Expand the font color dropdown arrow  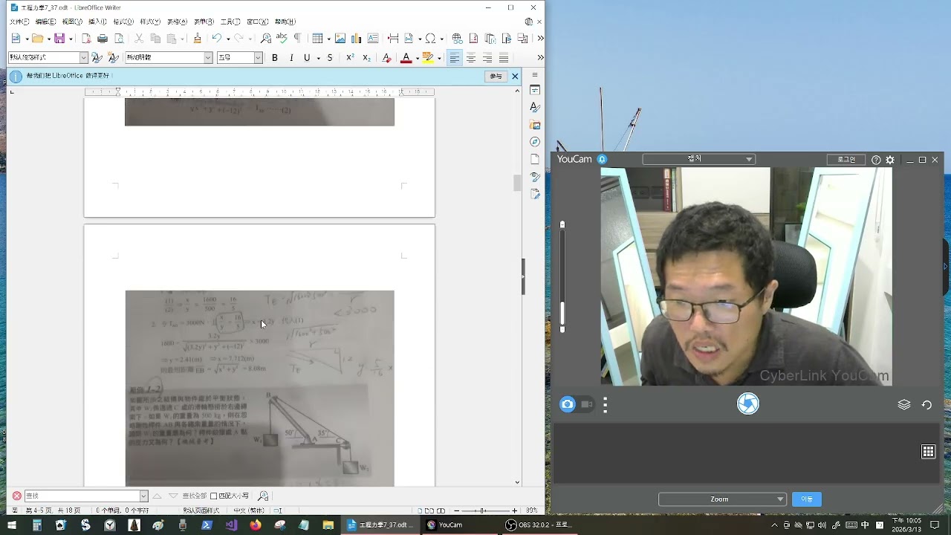(x=416, y=58)
